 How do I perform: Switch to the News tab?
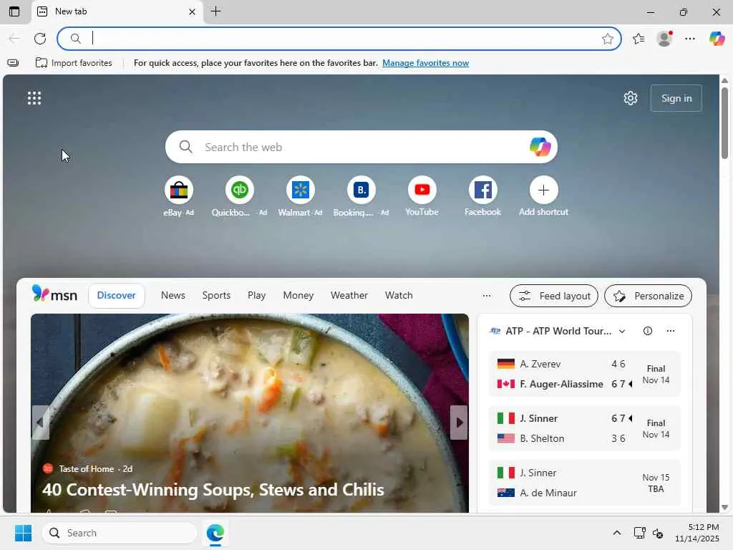(173, 296)
